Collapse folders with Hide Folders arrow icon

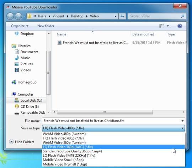pos(11,142)
